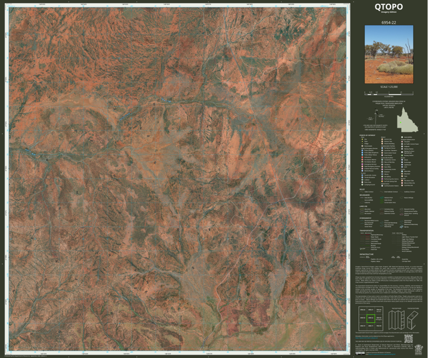Click the green highlighted cell in sheet index

click(x=371, y=318)
